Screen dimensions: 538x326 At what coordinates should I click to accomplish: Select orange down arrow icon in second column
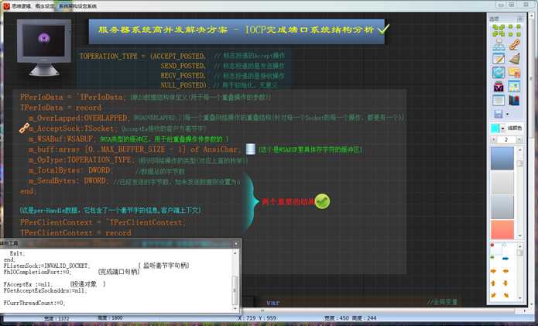[x=505, y=283]
